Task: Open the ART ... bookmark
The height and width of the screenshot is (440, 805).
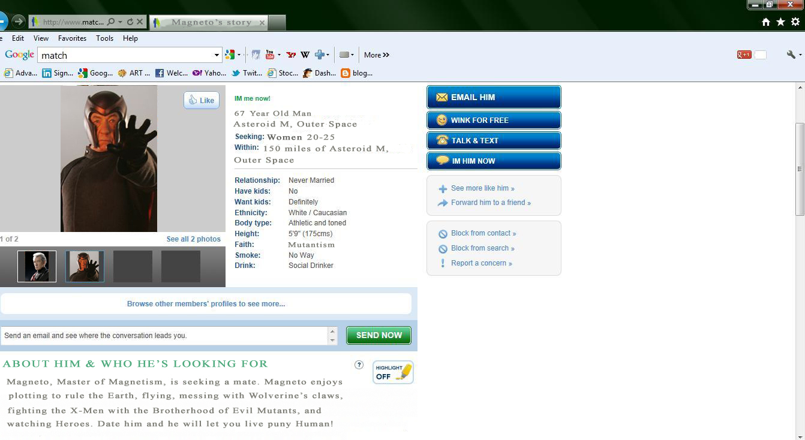Action: coord(134,73)
